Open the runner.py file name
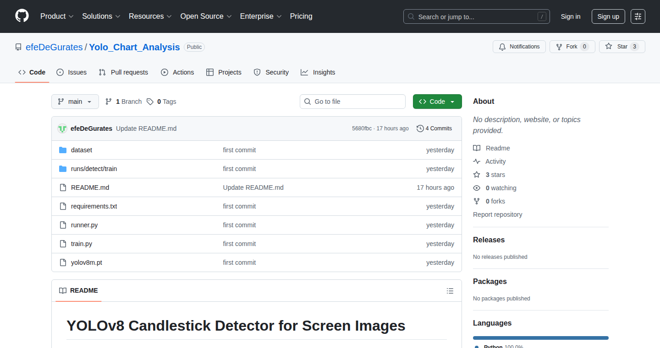 [84, 225]
